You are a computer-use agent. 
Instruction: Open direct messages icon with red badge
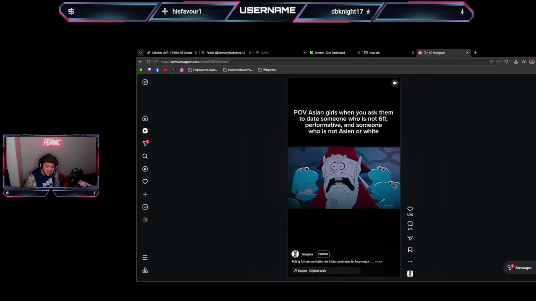click(145, 143)
